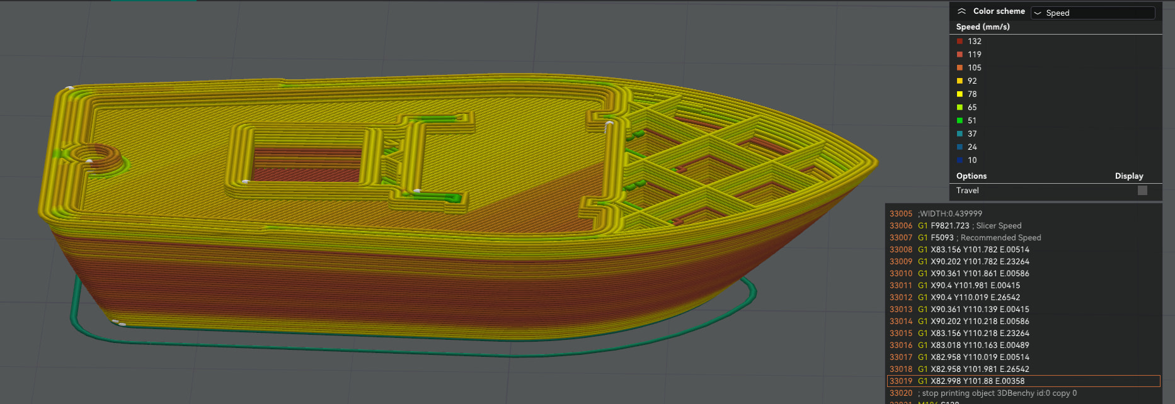Click the 78 mm/s yellow swatch
This screenshot has height=404, width=1175.
pyautogui.click(x=960, y=94)
